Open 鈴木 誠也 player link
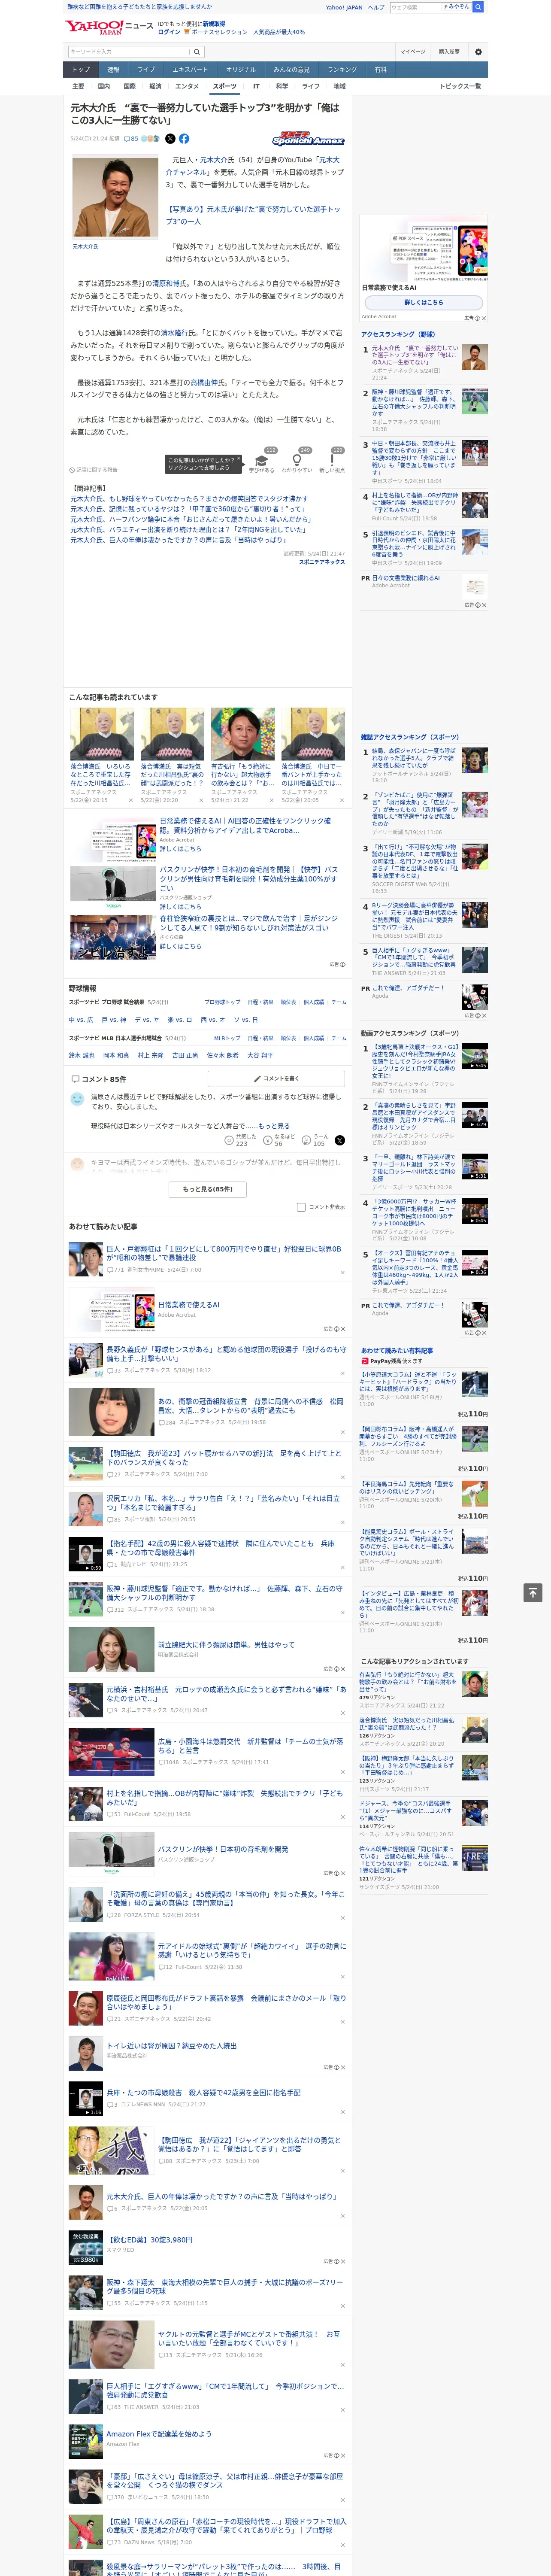 click(82, 1055)
